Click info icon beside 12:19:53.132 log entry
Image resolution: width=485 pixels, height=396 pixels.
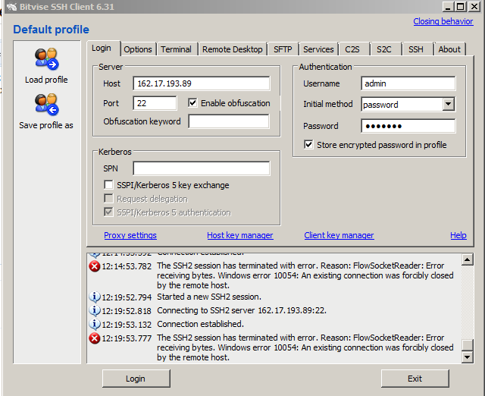click(x=94, y=324)
